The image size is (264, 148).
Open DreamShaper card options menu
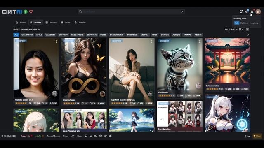[104, 42]
